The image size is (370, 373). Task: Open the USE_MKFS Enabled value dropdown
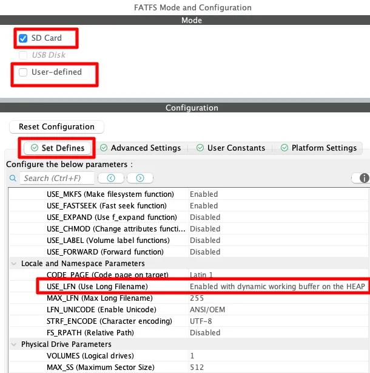coord(278,194)
